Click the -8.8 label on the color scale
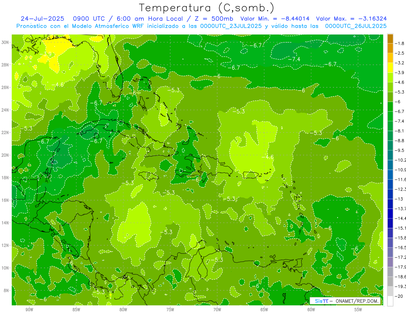The image size is (406, 314). 400,141
